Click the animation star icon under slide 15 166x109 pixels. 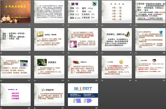click(136, 80)
